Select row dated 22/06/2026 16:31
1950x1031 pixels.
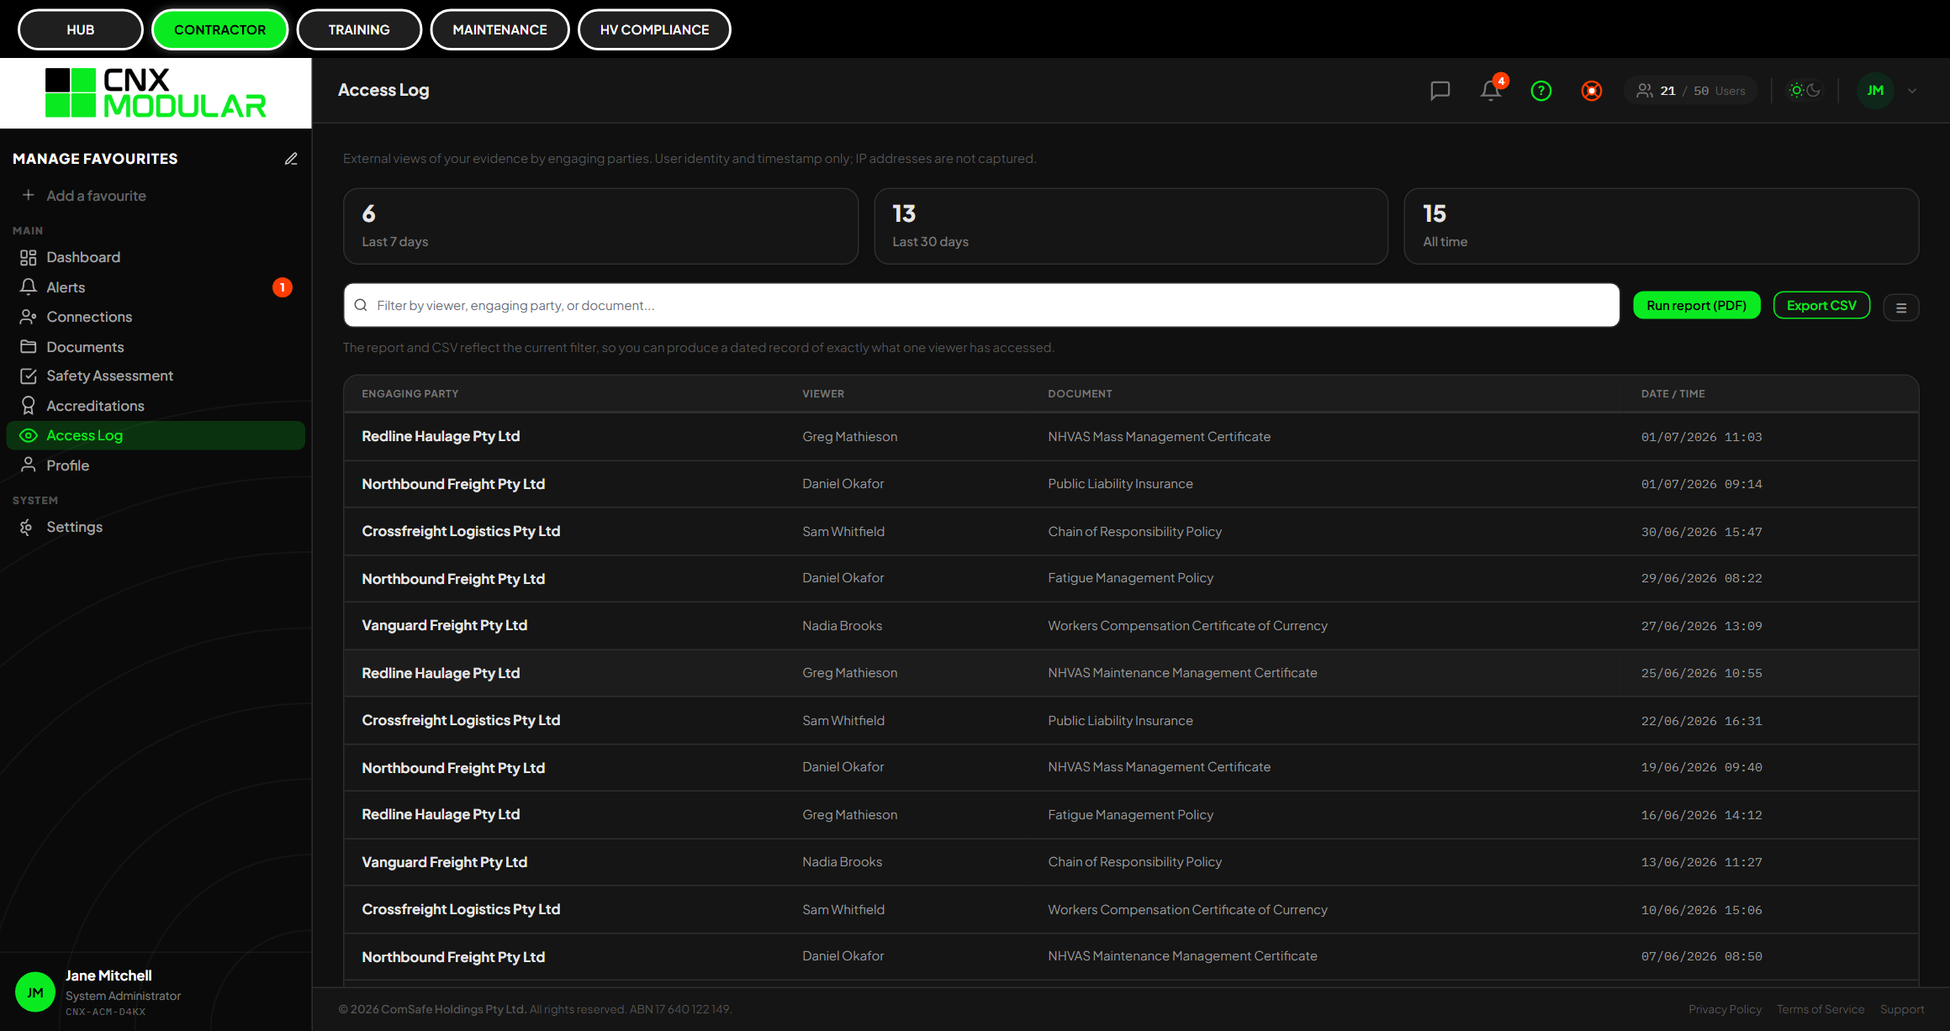[1131, 720]
